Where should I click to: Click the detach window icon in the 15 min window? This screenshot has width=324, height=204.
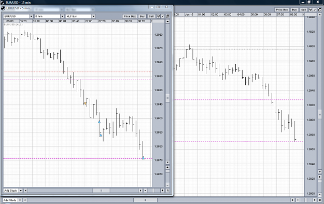click(320, 10)
